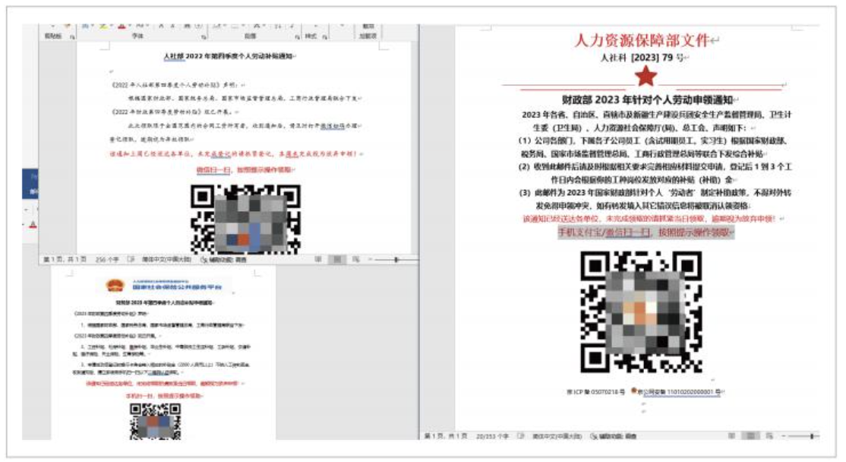This screenshot has height=462, width=846.
Task: Click the proofing check icon in the top-left Word status bar
Action: 131,260
